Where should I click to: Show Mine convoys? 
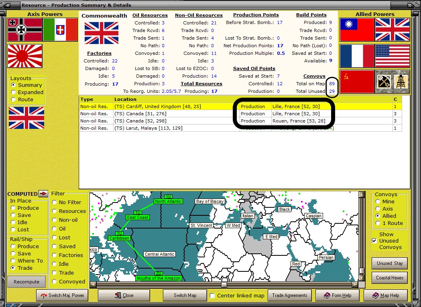point(385,201)
